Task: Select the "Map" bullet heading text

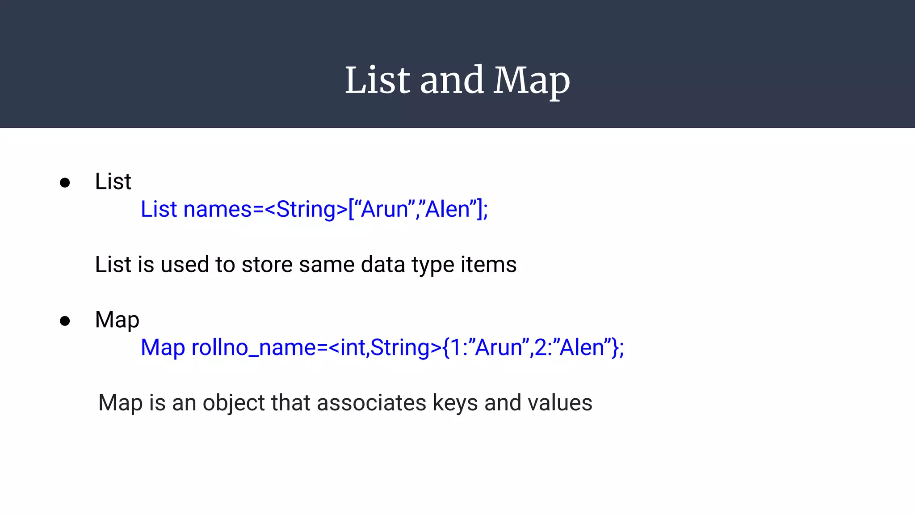Action: [x=117, y=320]
